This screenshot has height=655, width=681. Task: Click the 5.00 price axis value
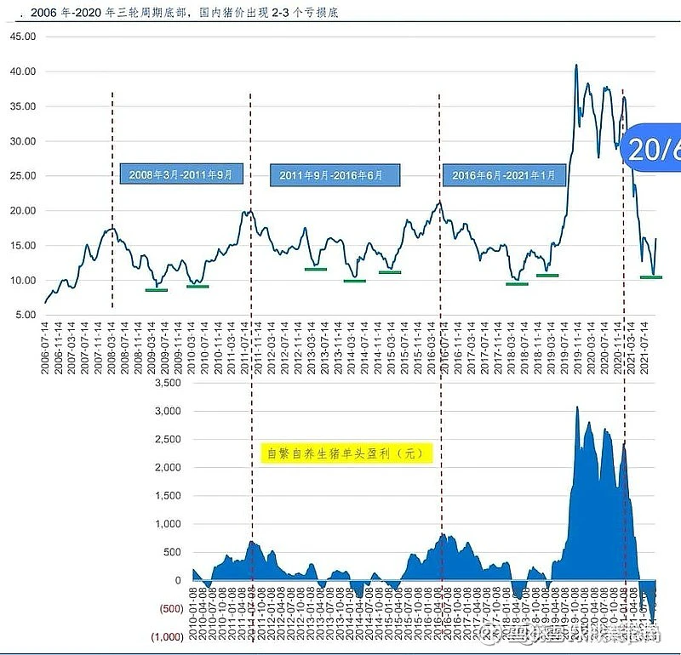[x=26, y=315]
